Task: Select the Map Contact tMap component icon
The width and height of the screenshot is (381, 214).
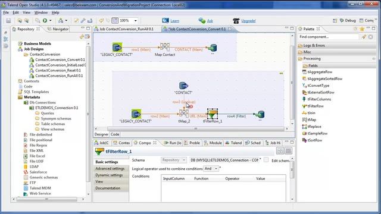Action: (x=165, y=47)
